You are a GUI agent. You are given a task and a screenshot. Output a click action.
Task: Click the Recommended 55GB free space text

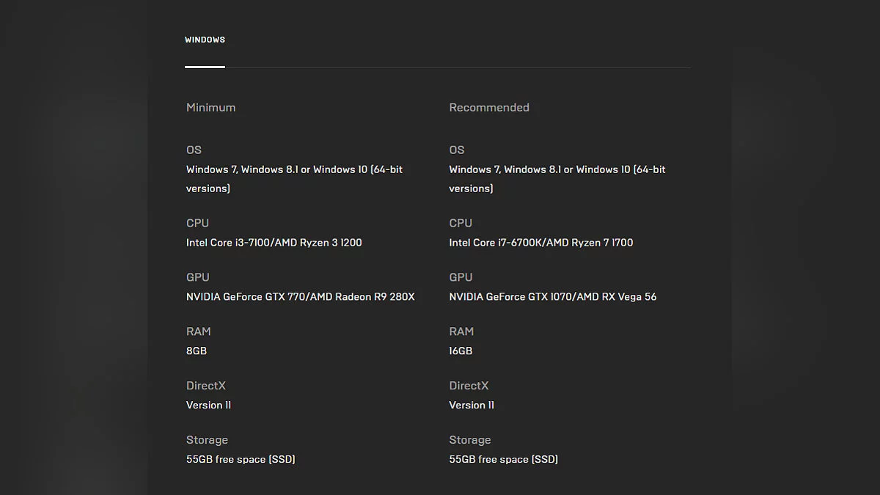503,460
